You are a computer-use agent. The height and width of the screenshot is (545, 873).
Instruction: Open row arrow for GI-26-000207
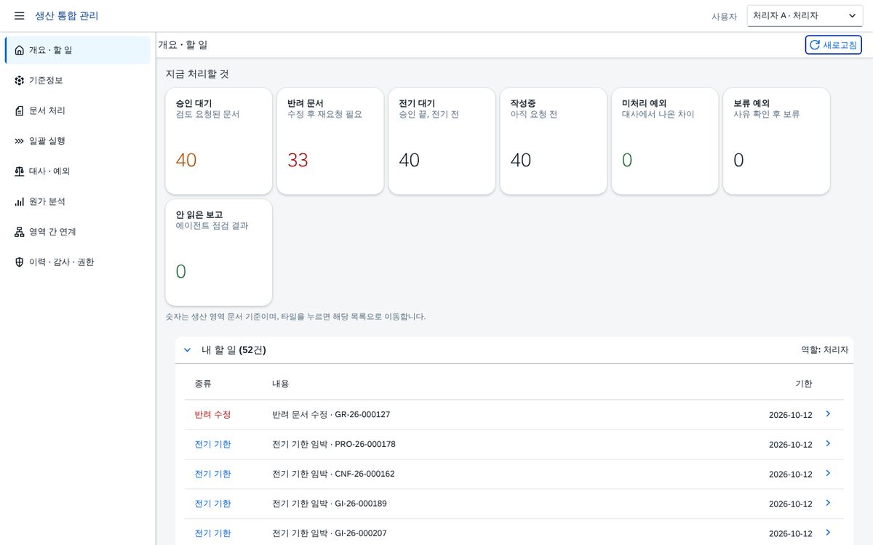[x=828, y=533]
